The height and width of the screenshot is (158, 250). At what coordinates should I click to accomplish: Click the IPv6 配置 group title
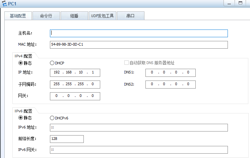pyautogui.click(x=23, y=111)
